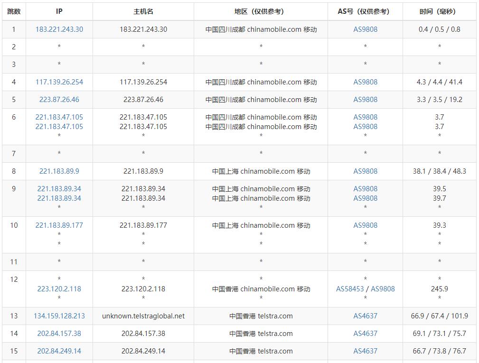Open the AS9808 link in the hop 8 row
This screenshot has height=363, width=479.
pos(366,171)
